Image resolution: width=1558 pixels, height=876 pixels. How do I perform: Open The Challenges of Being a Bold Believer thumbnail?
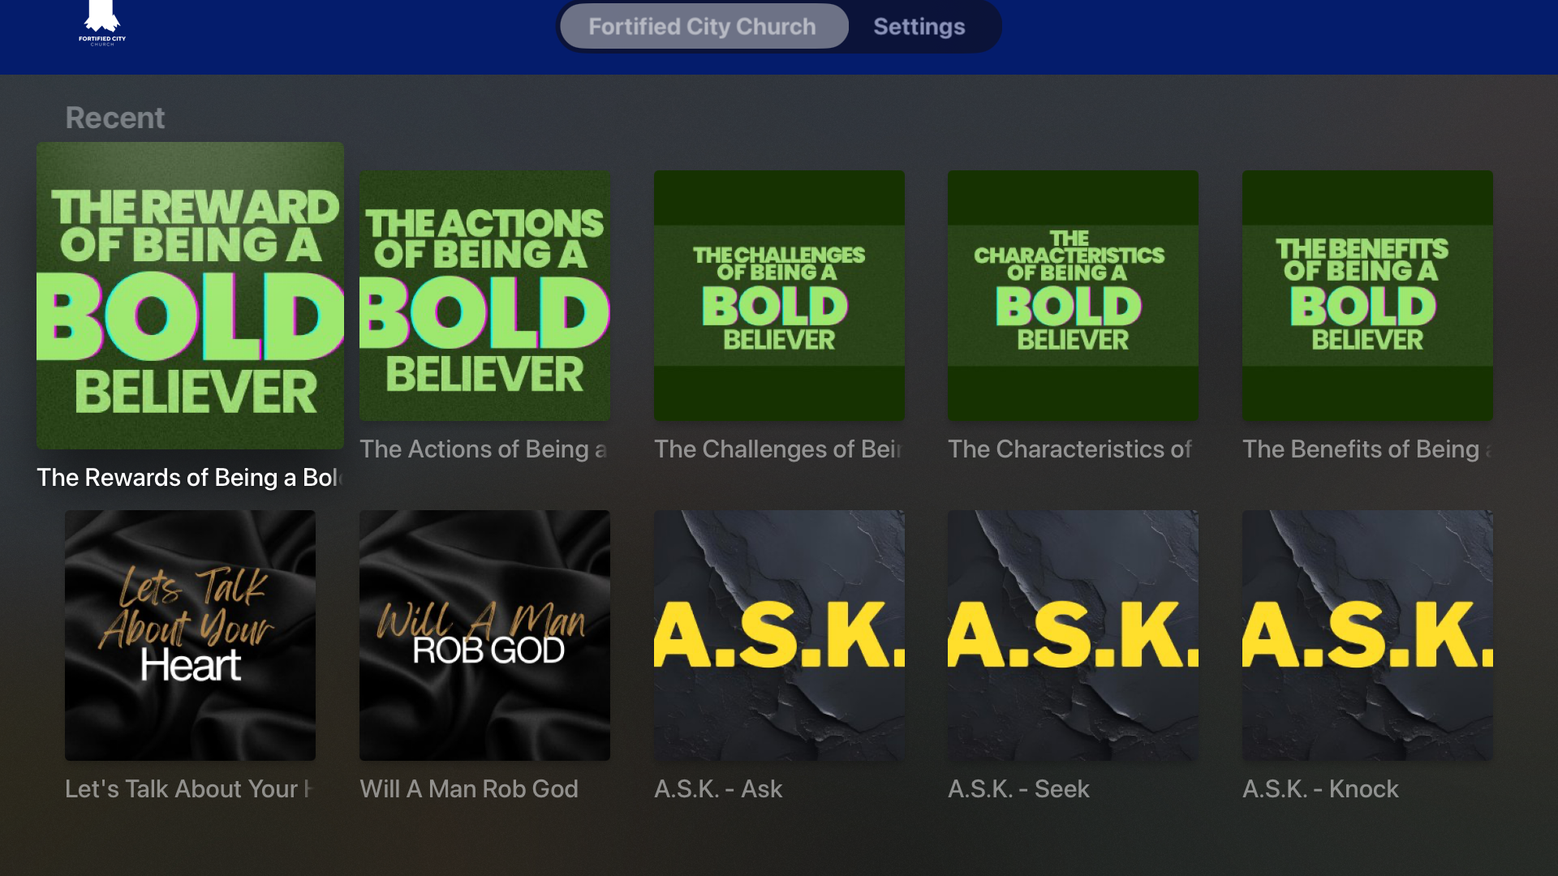pos(779,295)
